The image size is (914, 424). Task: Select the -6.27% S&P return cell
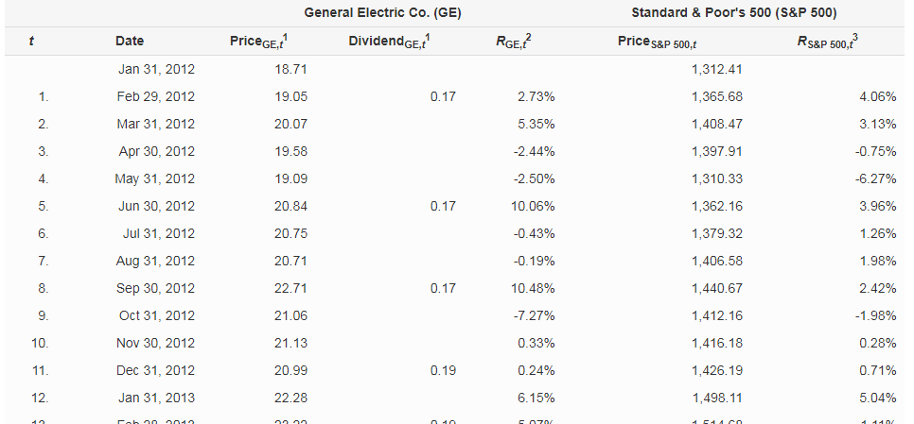(x=876, y=178)
